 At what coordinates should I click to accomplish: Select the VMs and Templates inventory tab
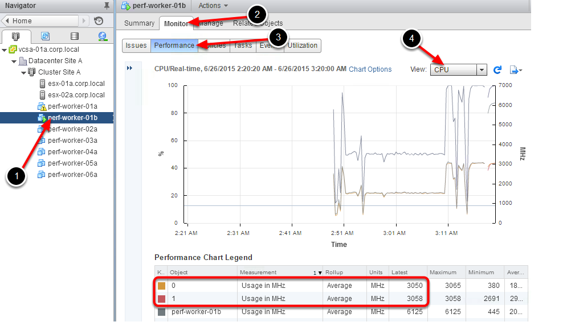click(x=45, y=37)
